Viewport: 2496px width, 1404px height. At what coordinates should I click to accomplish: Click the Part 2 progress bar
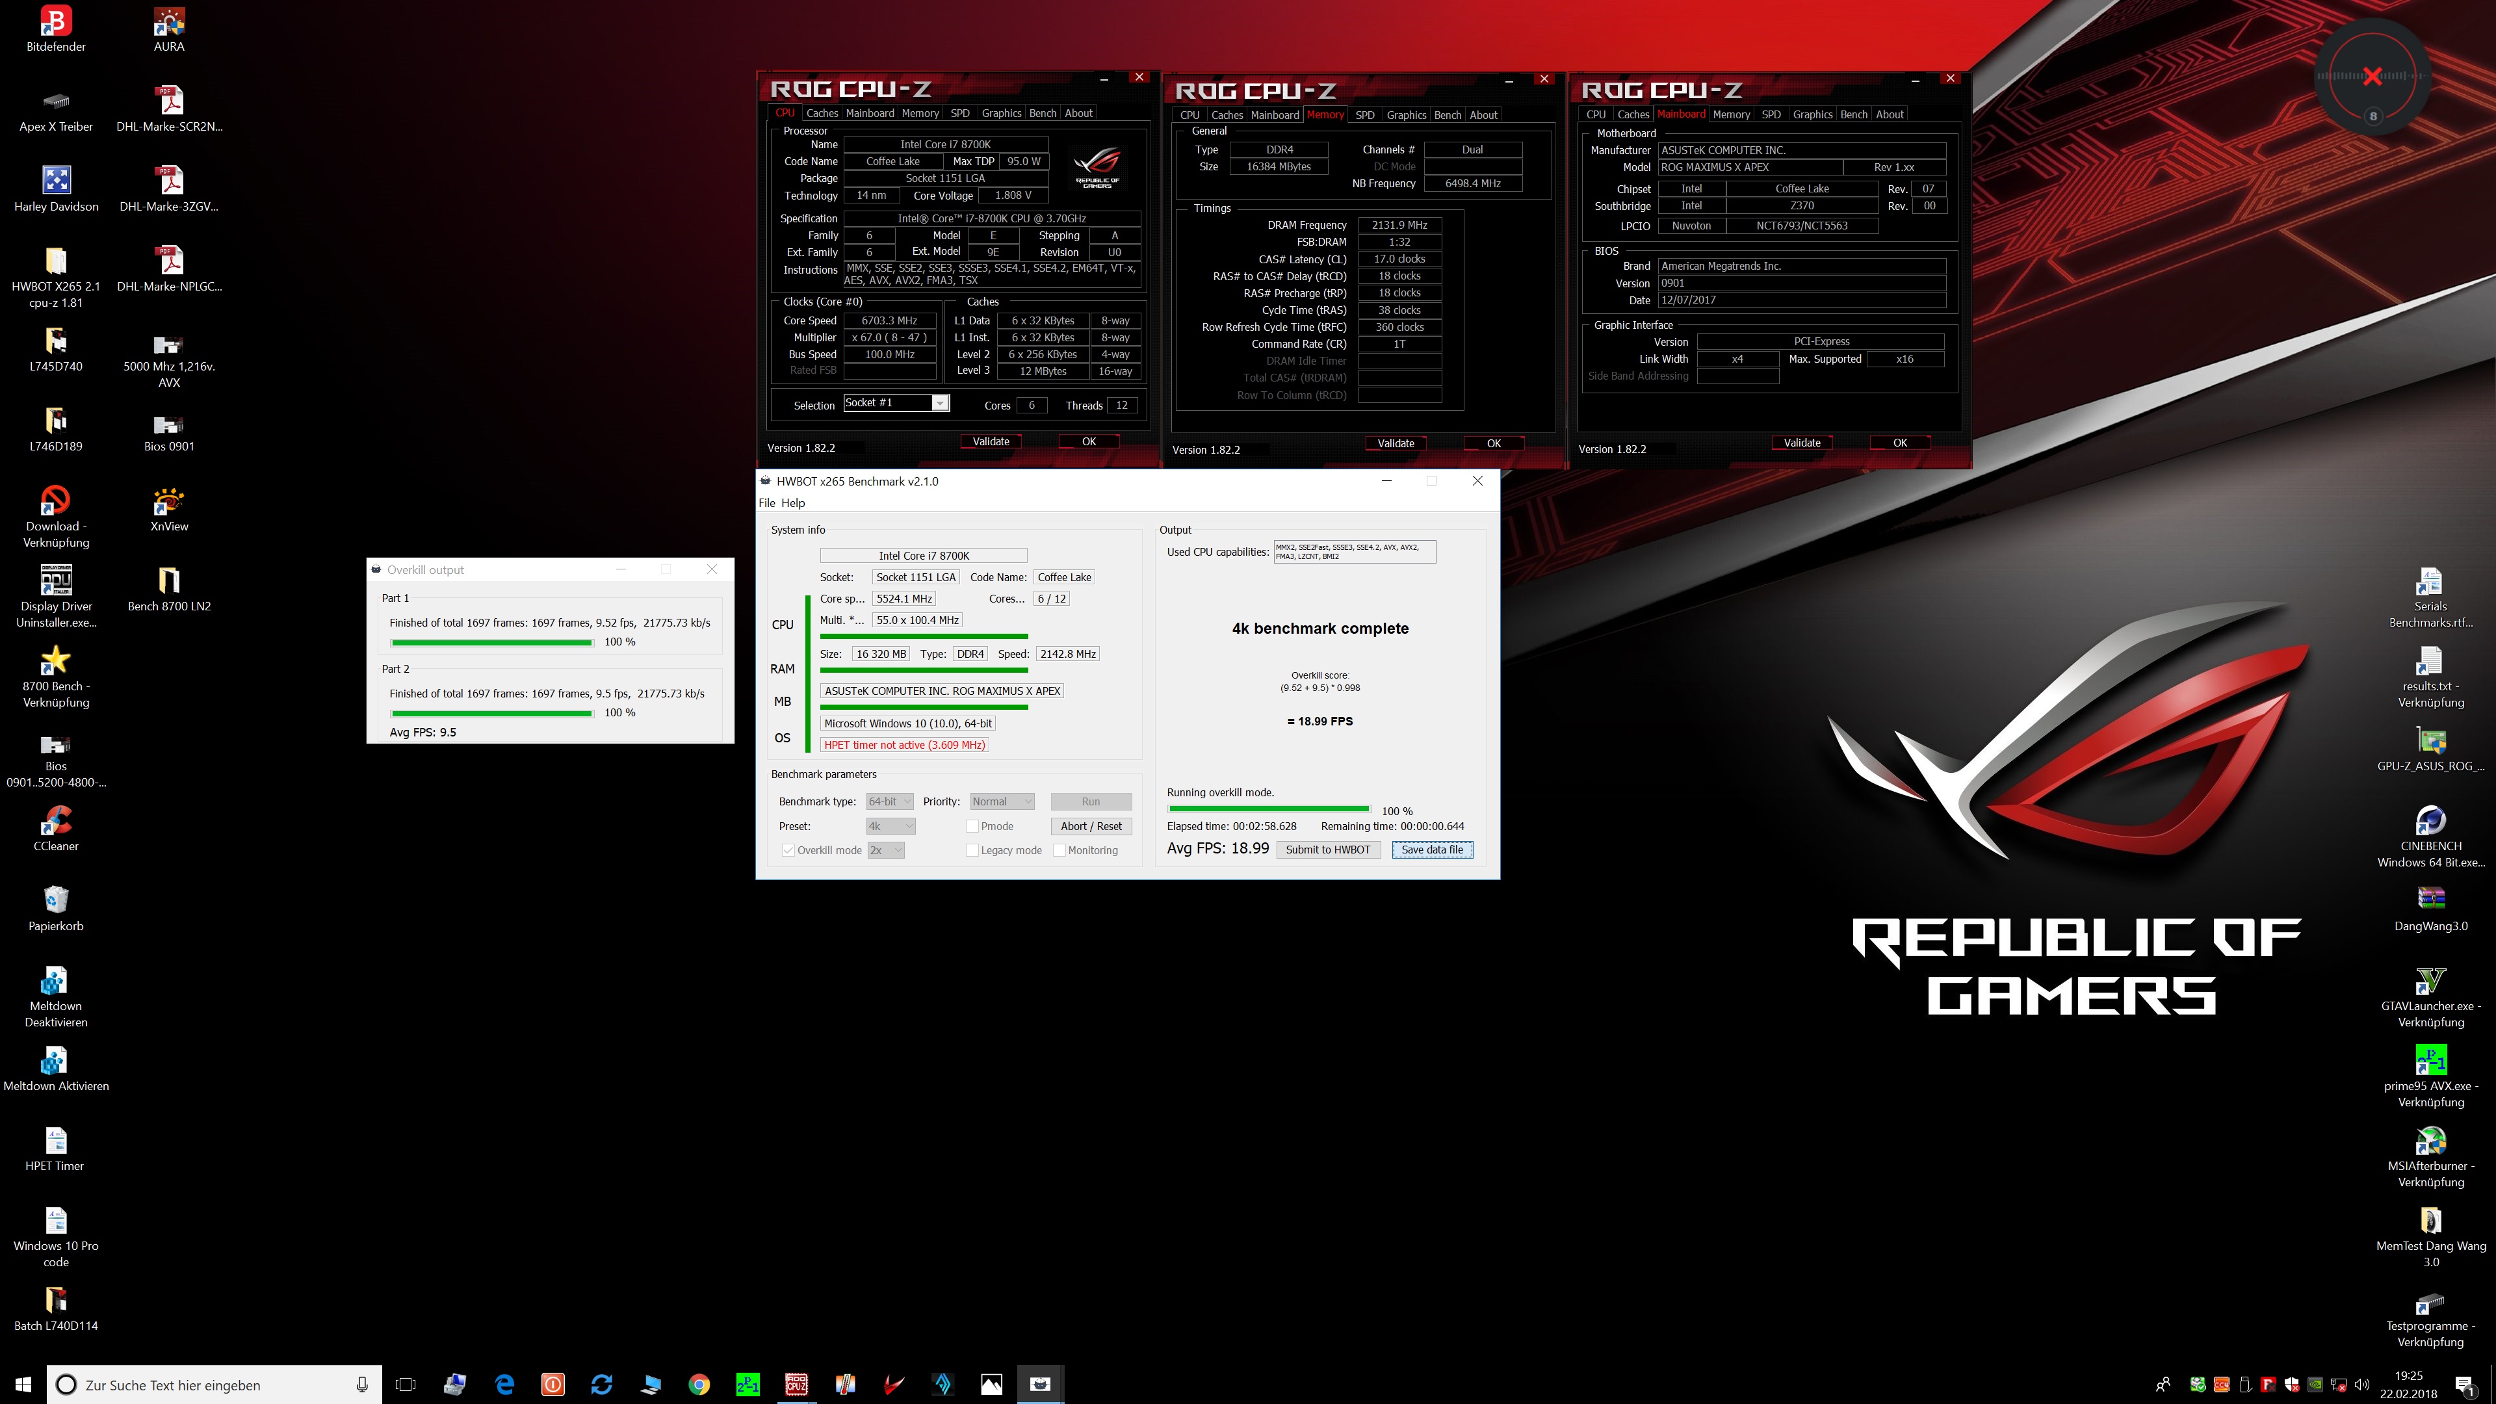pos(492,713)
